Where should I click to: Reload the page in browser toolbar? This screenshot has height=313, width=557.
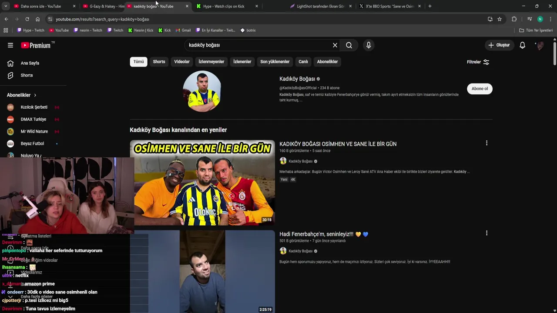tap(27, 19)
